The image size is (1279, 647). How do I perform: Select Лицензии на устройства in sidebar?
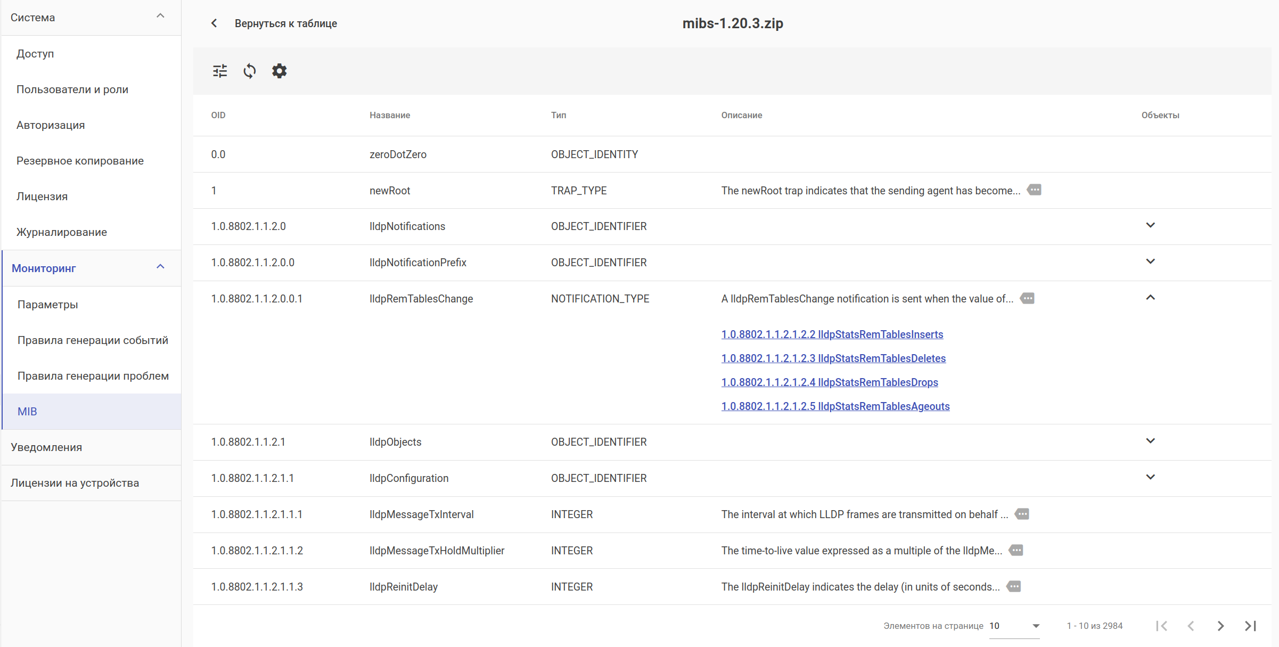(x=75, y=483)
